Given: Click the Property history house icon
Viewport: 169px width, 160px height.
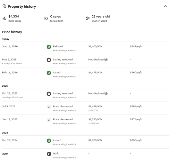Looking at the screenshot, I should pos(4,6).
